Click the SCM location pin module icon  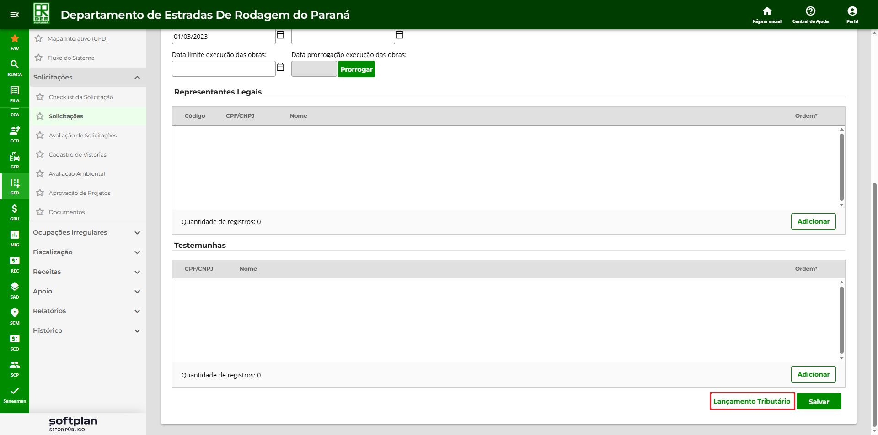click(15, 316)
